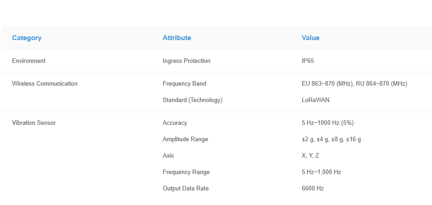Click the Output Data Rate attribute
Screen dimensions: 432x205
tap(186, 188)
